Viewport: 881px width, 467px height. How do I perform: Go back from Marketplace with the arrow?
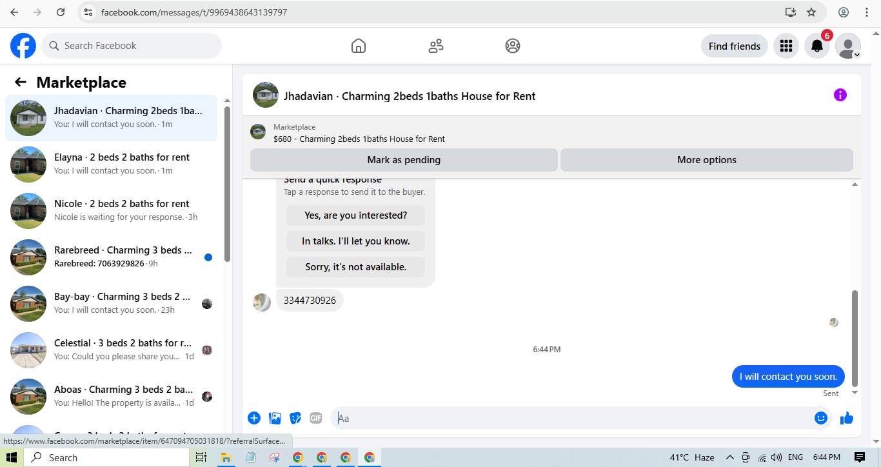(21, 82)
